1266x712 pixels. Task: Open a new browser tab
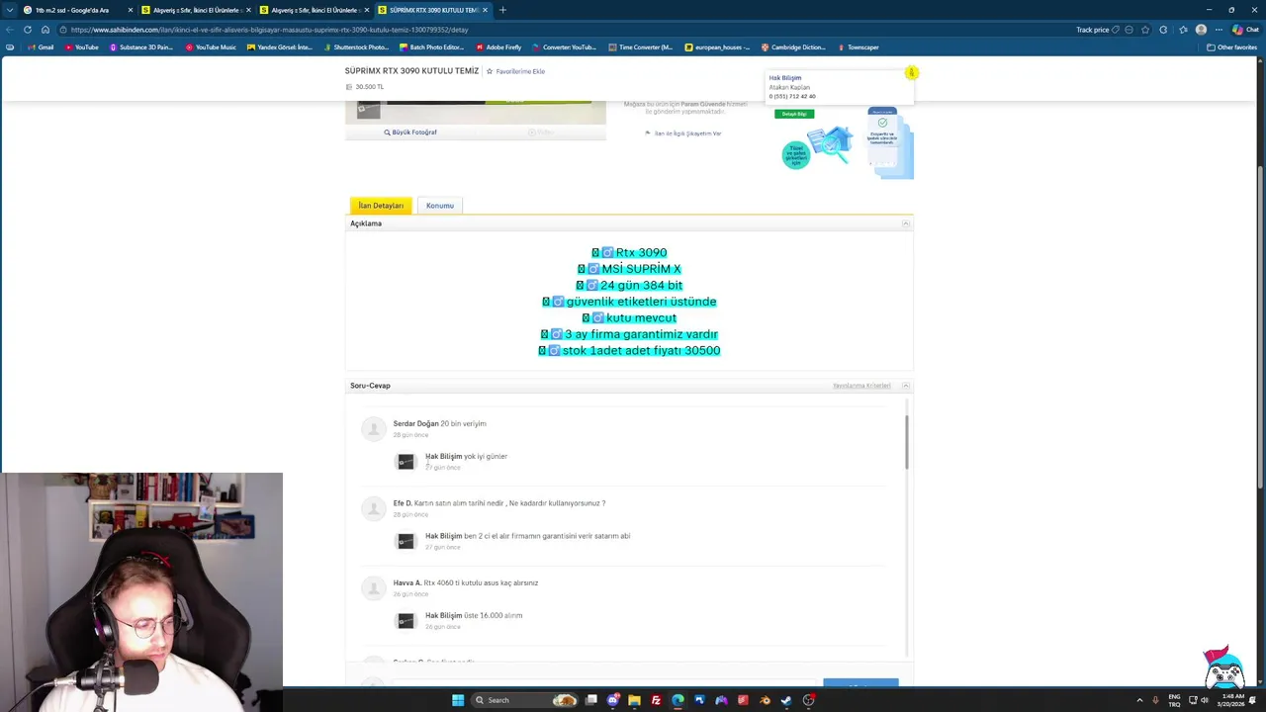pos(502,10)
